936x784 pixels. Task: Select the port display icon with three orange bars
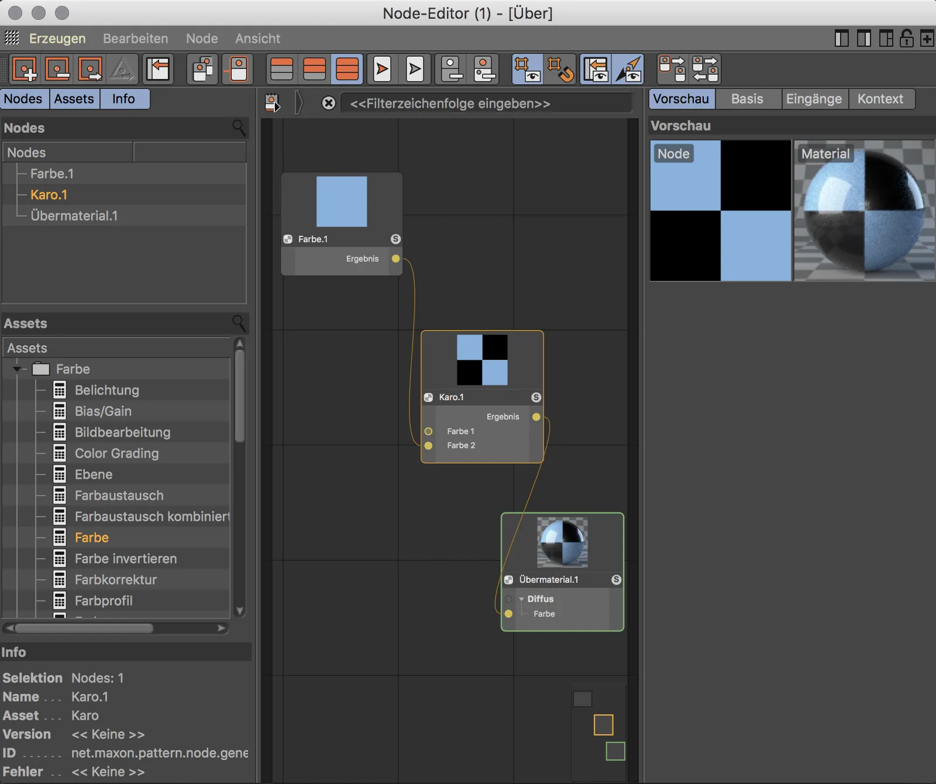347,69
